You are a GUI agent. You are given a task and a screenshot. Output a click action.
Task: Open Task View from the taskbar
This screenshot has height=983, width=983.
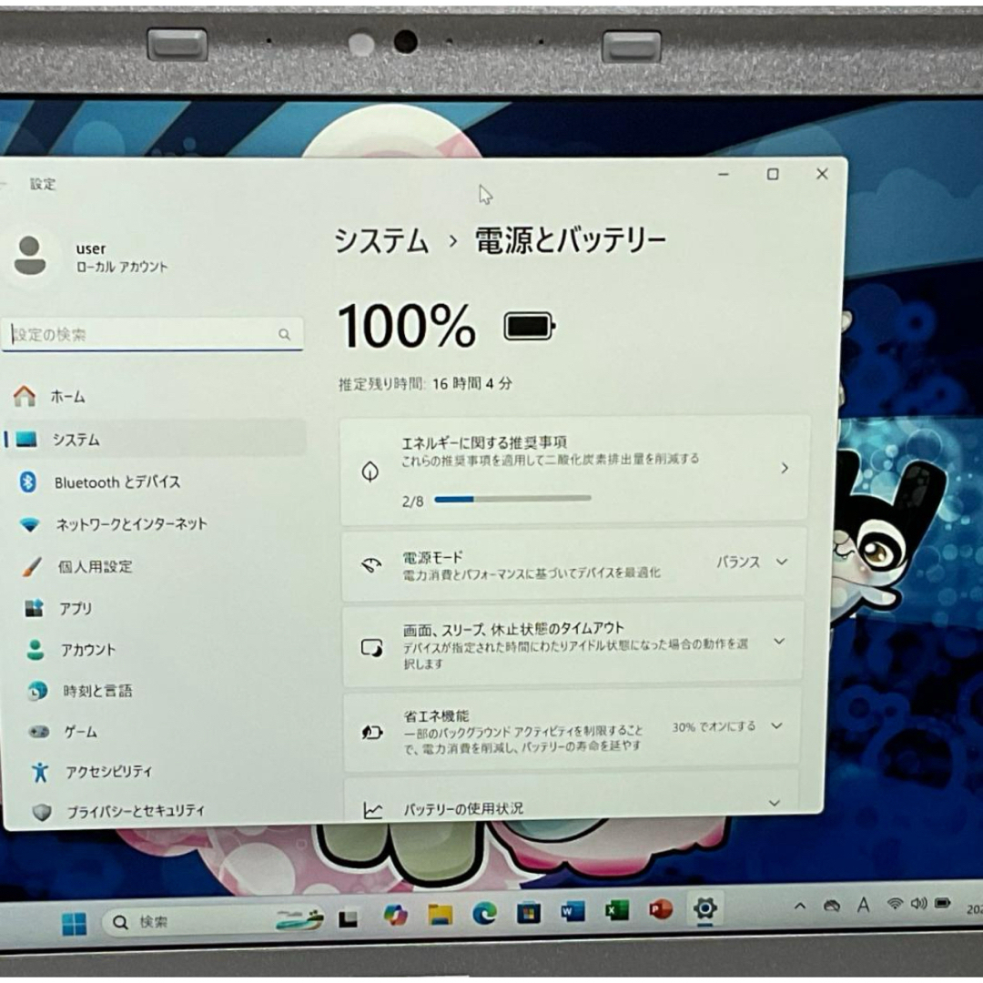348,919
